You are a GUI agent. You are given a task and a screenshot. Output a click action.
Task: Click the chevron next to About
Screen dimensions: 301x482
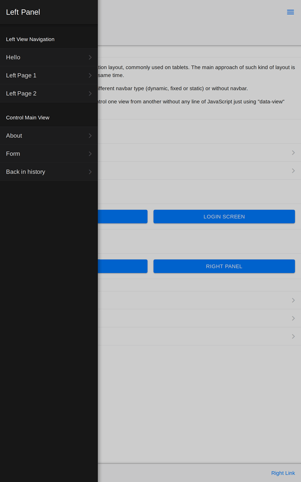tap(90, 136)
